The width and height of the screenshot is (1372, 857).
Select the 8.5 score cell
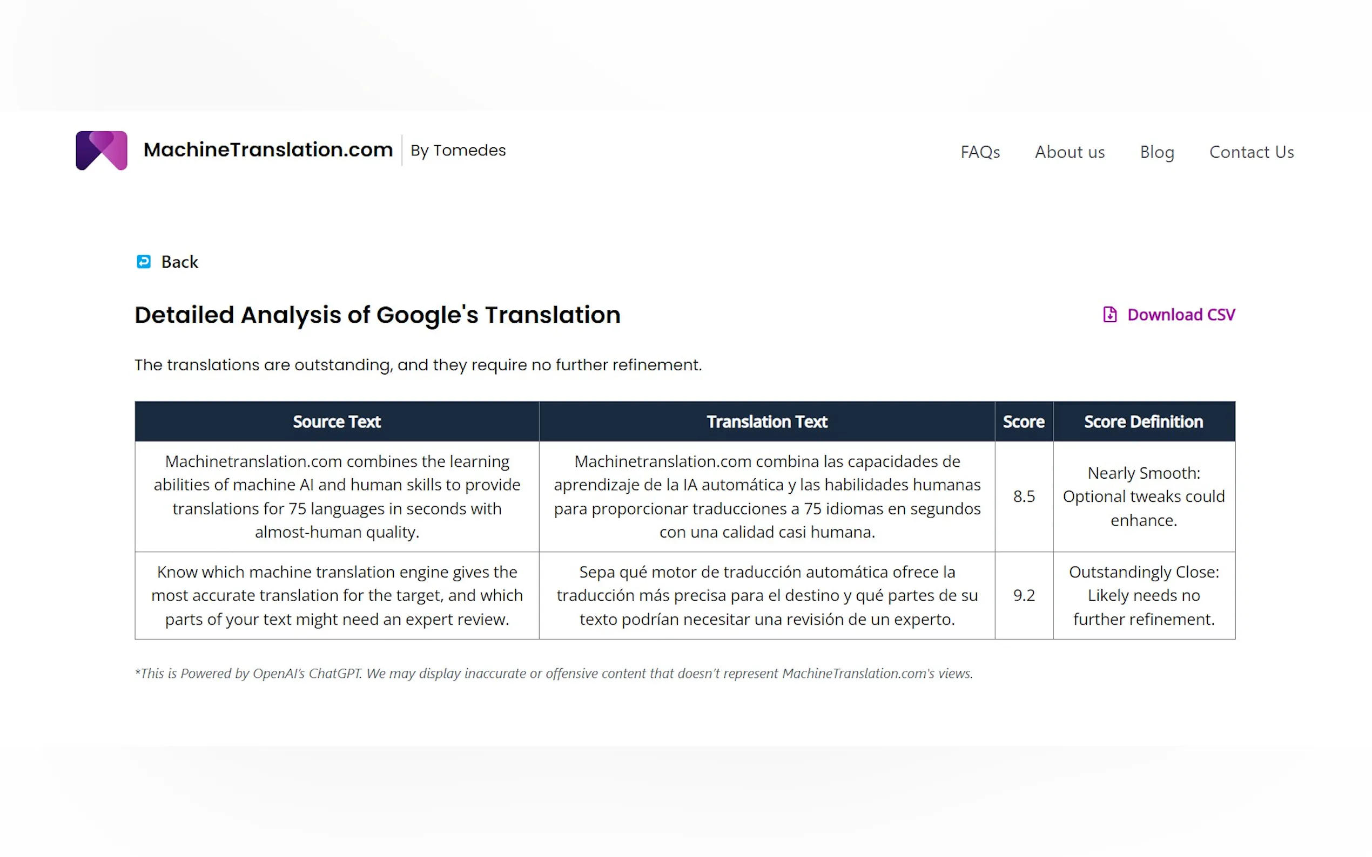[x=1023, y=496]
